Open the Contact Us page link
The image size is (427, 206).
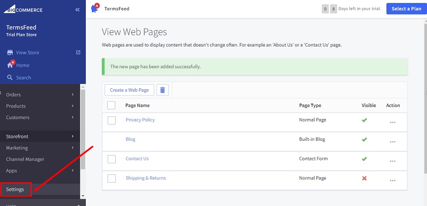[x=137, y=158]
